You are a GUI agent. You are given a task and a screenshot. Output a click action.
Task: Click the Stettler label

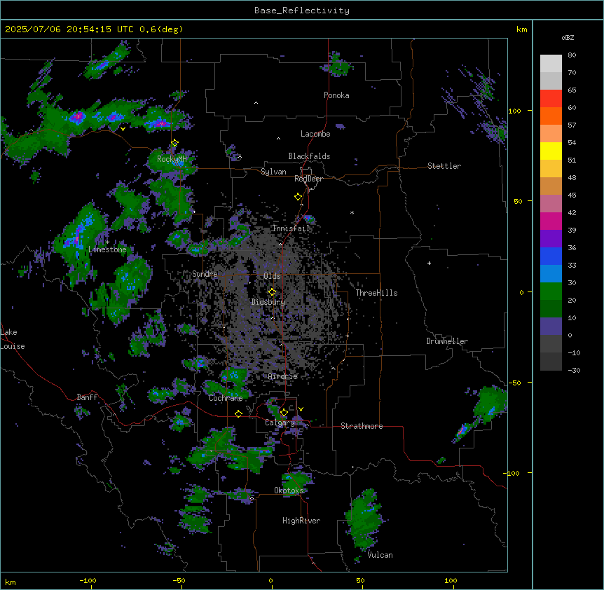tap(444, 166)
